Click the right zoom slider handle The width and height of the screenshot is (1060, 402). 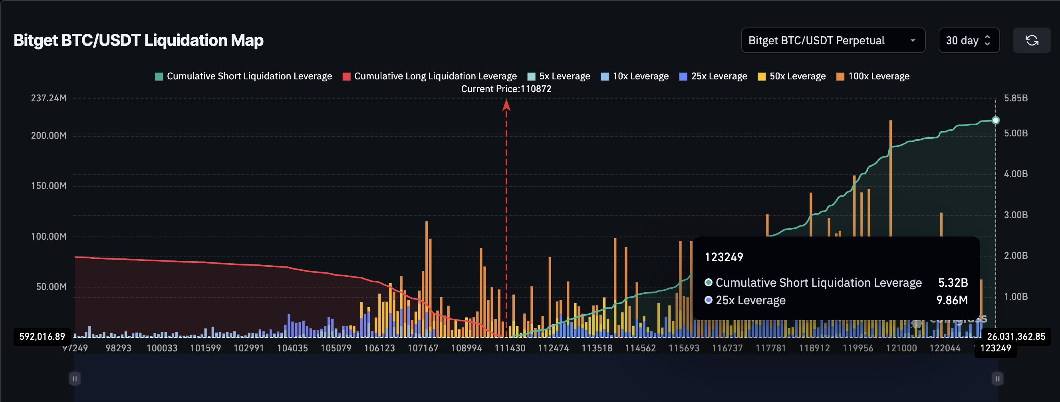(x=997, y=378)
